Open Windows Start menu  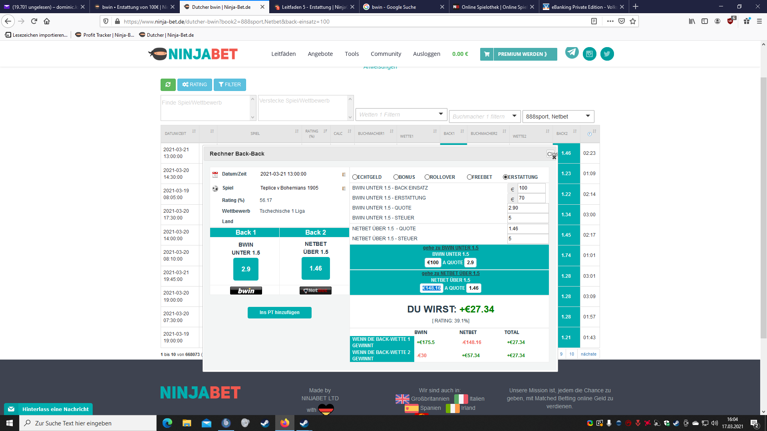coord(10,423)
